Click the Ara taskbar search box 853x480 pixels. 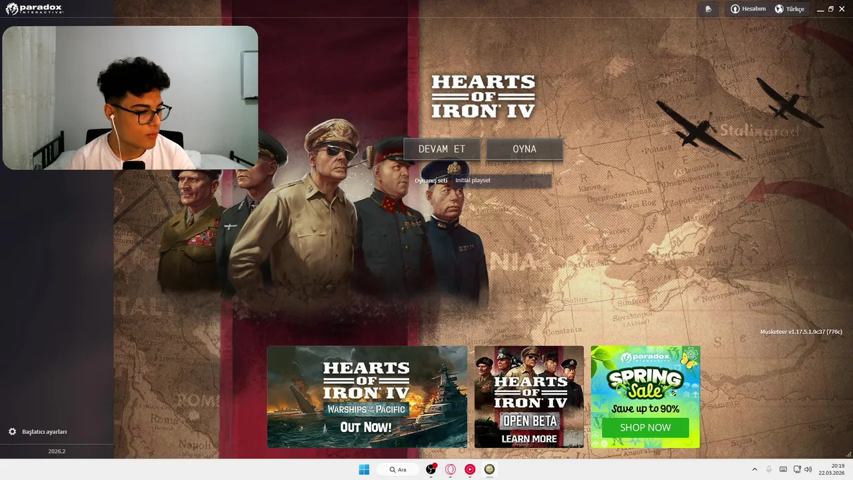(x=398, y=470)
